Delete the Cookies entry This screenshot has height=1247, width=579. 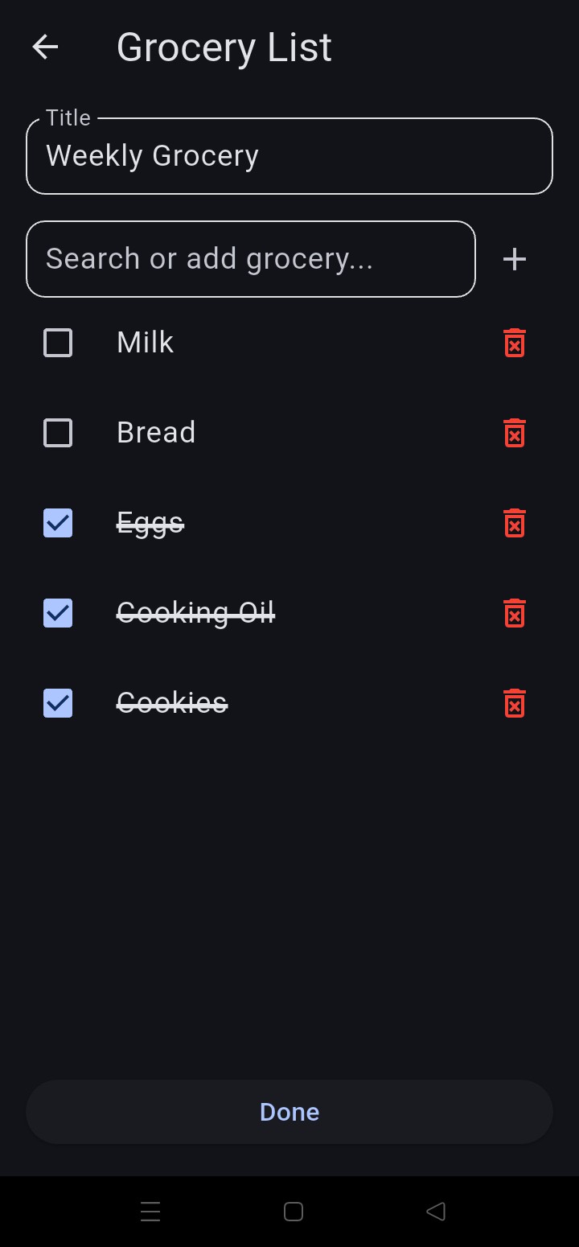(515, 703)
